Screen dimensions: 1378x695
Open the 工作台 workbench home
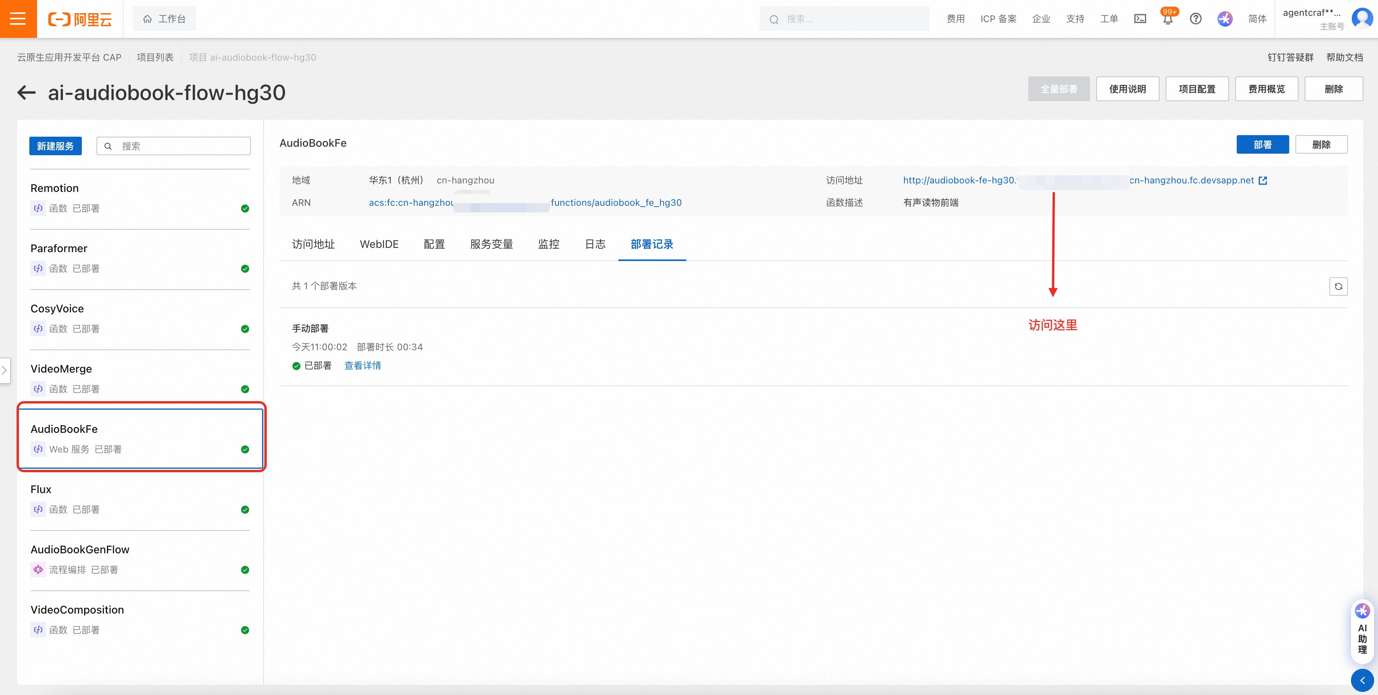(x=164, y=19)
